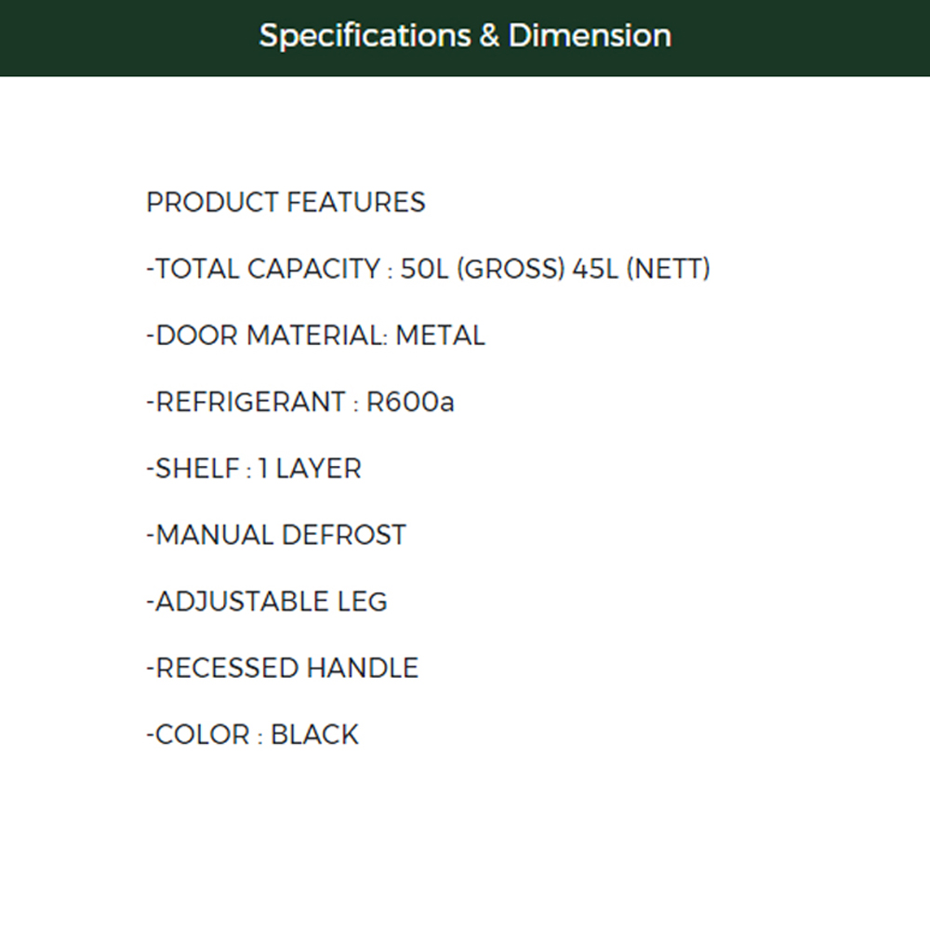
Task: Click the COLOR label
Action: coord(202,735)
